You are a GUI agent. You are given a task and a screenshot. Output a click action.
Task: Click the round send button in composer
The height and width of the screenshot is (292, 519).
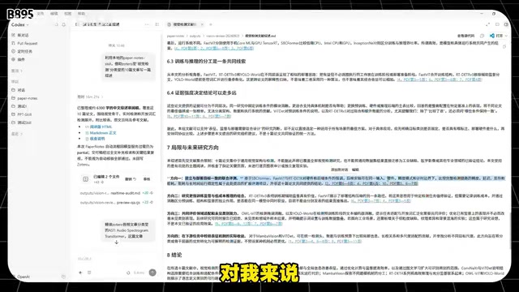pos(152,273)
